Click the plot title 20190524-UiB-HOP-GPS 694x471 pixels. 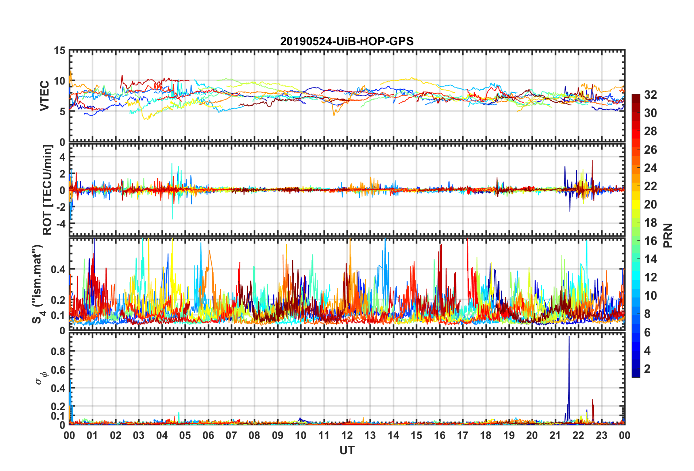tap(347, 41)
